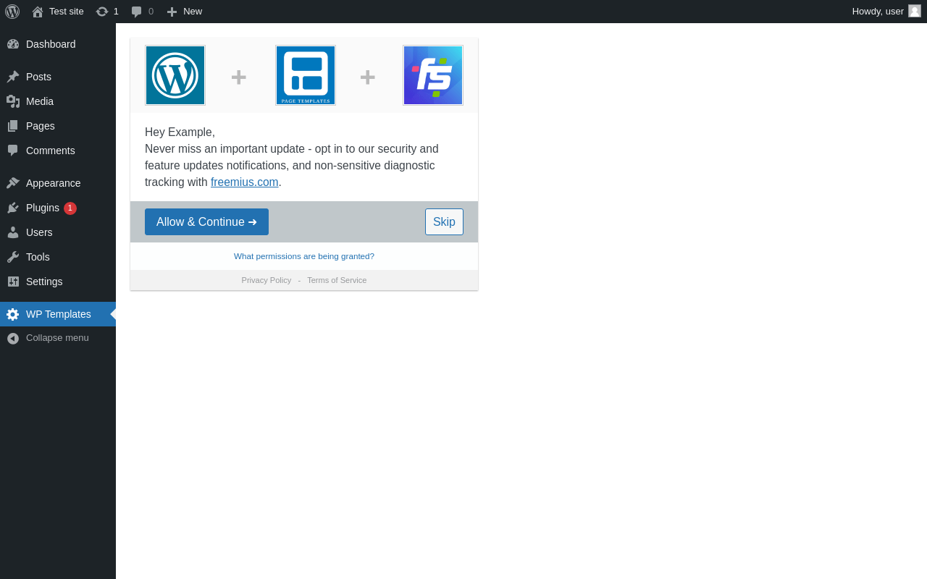
Task: Click the WordPress logo thumbnail in opt-in box
Action: click(x=175, y=75)
